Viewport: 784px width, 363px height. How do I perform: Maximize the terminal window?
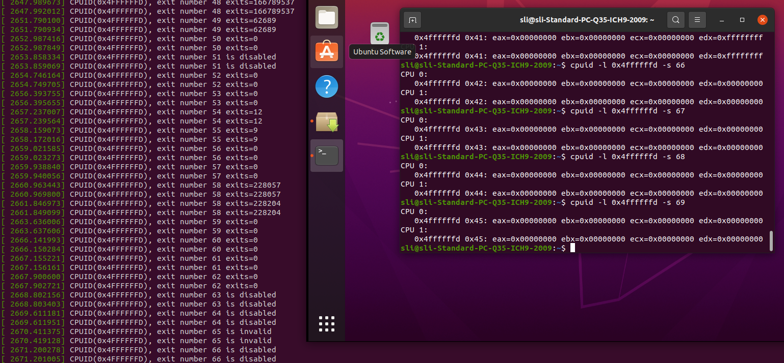point(742,20)
